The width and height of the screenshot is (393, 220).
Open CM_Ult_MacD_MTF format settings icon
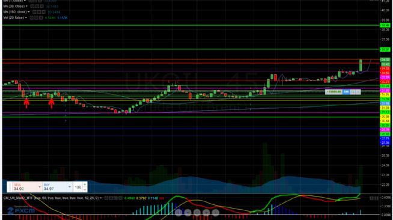pos(111,198)
